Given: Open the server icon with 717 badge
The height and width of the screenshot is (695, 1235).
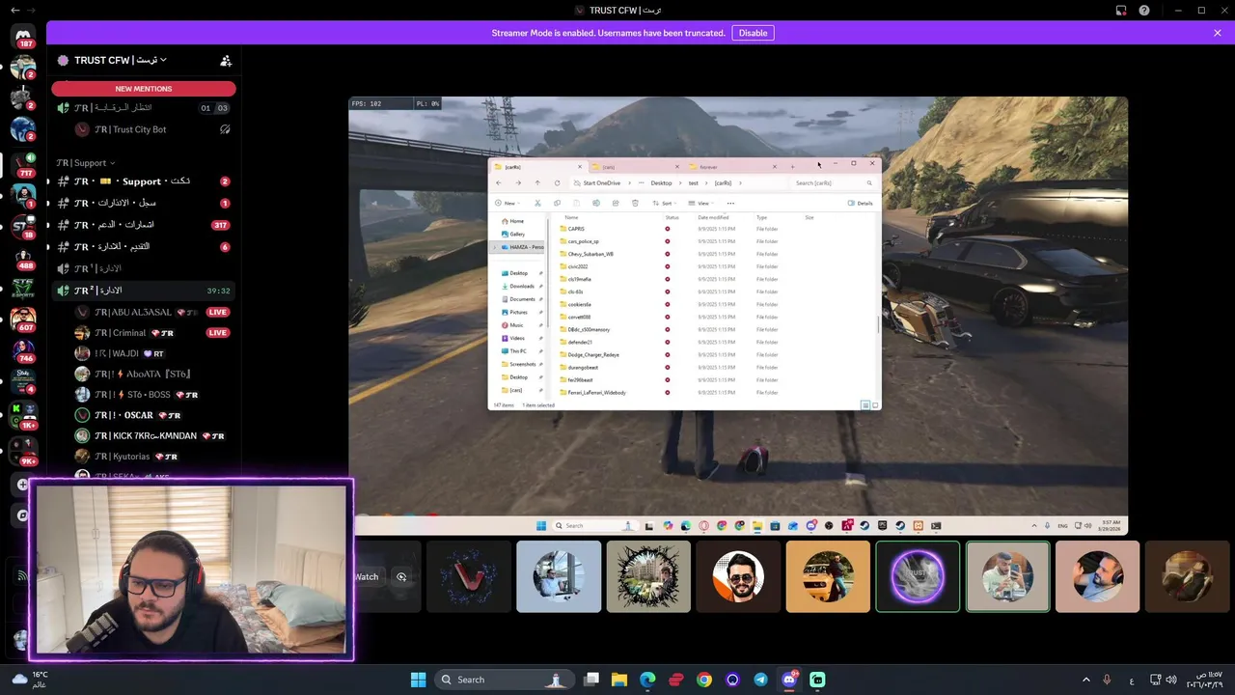Looking at the screenshot, I should (x=23, y=164).
